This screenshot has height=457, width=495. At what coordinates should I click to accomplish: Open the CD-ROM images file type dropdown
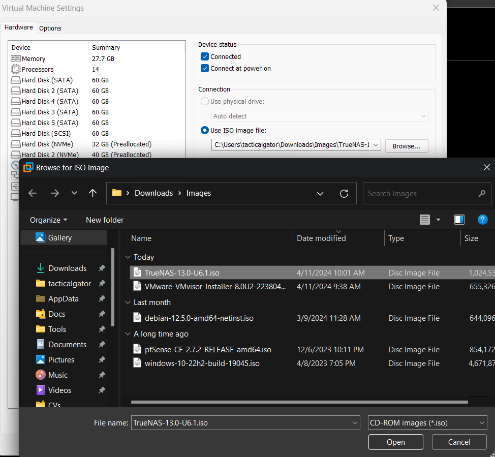(427, 422)
